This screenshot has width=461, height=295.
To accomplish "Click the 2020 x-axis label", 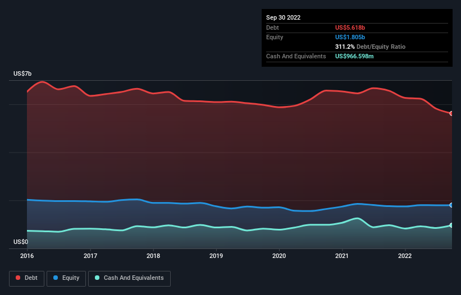I will pos(279,256).
